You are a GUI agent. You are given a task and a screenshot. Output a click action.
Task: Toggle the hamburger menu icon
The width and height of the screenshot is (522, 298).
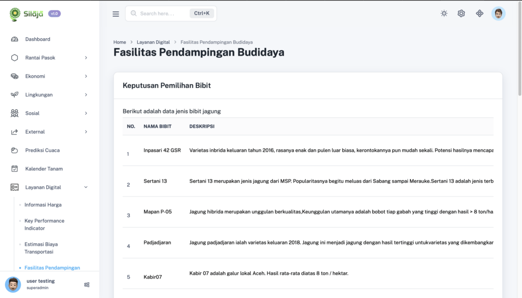pos(116,14)
